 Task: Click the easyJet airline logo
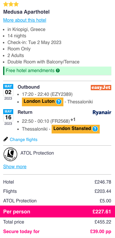[x=101, y=87]
